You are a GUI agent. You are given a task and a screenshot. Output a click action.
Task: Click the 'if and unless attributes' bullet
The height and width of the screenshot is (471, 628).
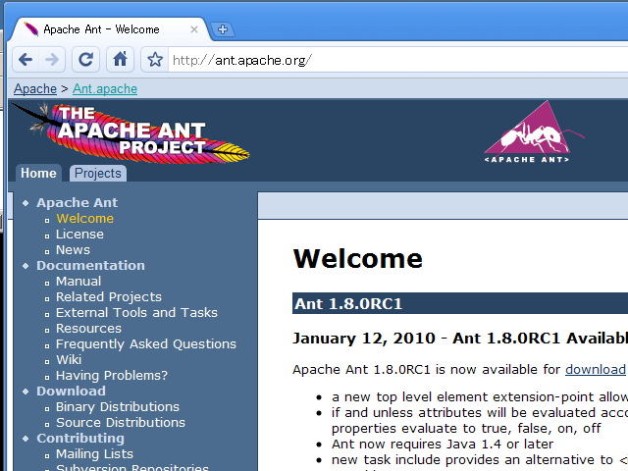pyautogui.click(x=480, y=421)
